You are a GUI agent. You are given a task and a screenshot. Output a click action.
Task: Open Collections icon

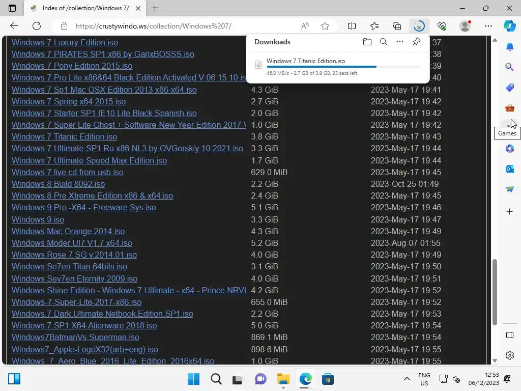(397, 26)
